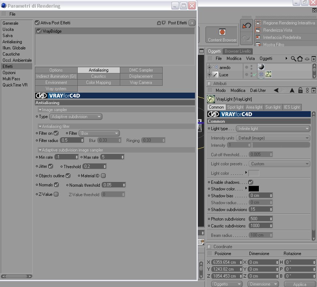This screenshot has width=317, height=287.
Task: Click the Threshold value field
Action: [x=94, y=166]
